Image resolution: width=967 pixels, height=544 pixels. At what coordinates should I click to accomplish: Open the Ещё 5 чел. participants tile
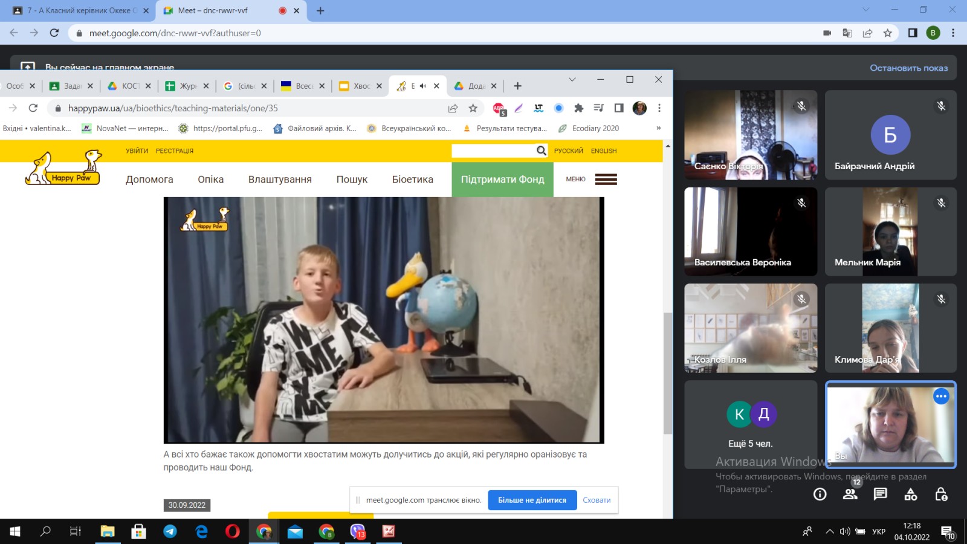751,424
